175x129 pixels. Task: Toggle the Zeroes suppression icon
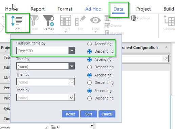click(49, 23)
